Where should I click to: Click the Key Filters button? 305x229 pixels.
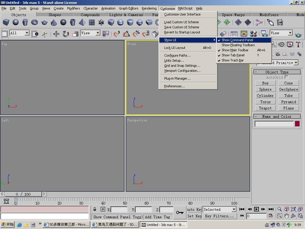click(x=220, y=216)
